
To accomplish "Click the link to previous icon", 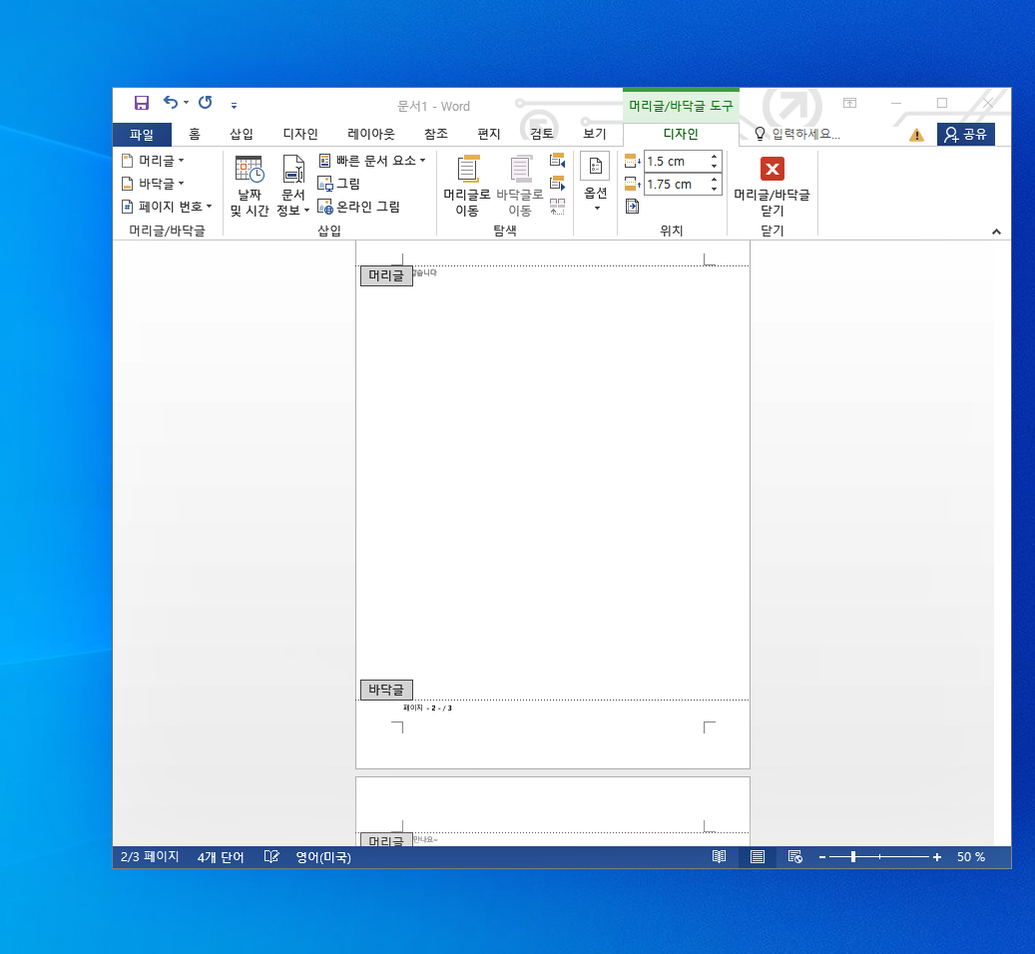I will click(x=557, y=207).
